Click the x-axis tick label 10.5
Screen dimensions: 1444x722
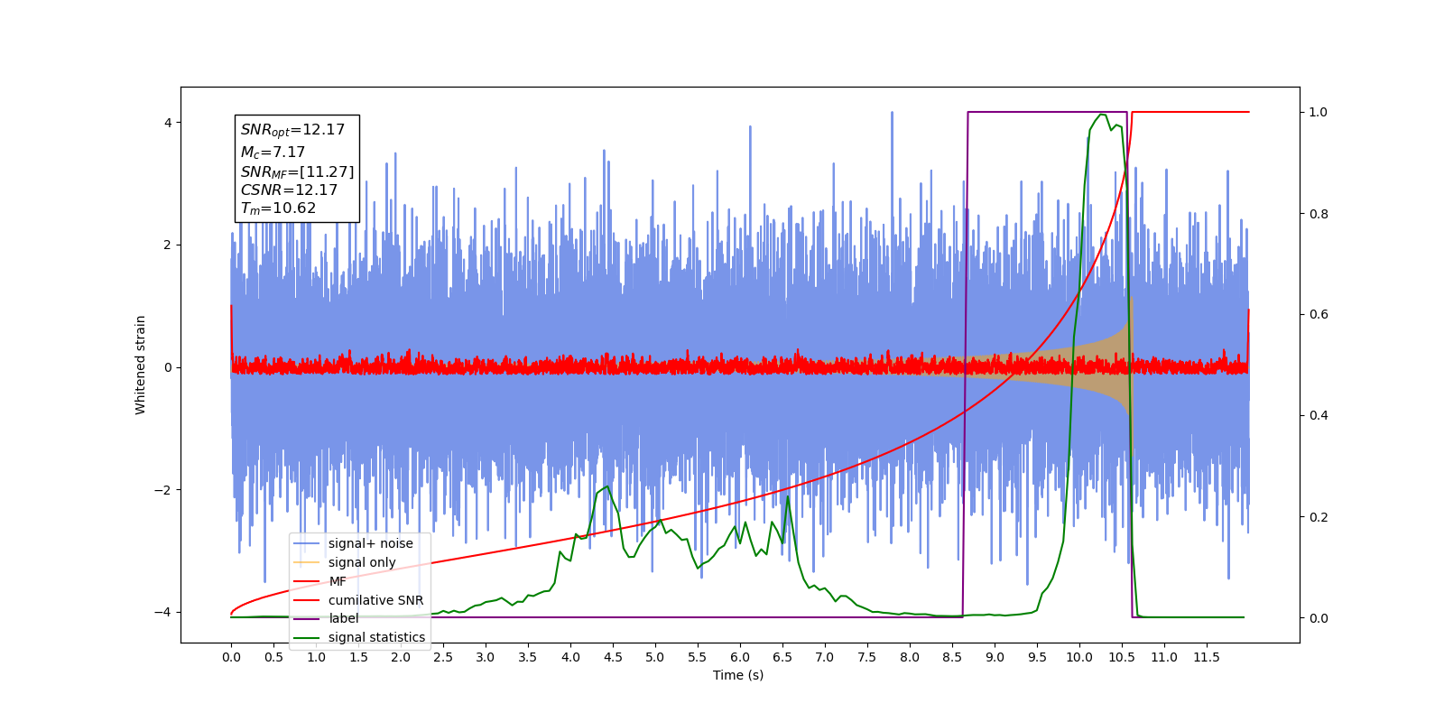[x=1122, y=657]
